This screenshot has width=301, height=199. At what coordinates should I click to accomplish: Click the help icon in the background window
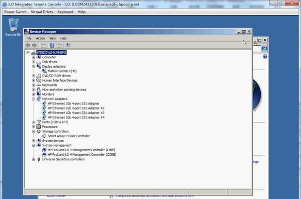(x=265, y=57)
